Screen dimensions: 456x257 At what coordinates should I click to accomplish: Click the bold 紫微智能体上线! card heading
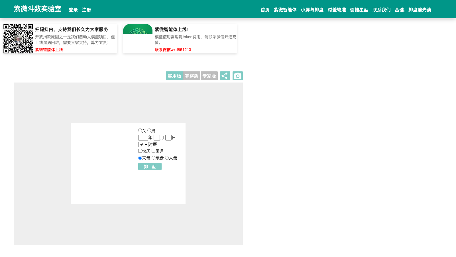pyautogui.click(x=172, y=29)
